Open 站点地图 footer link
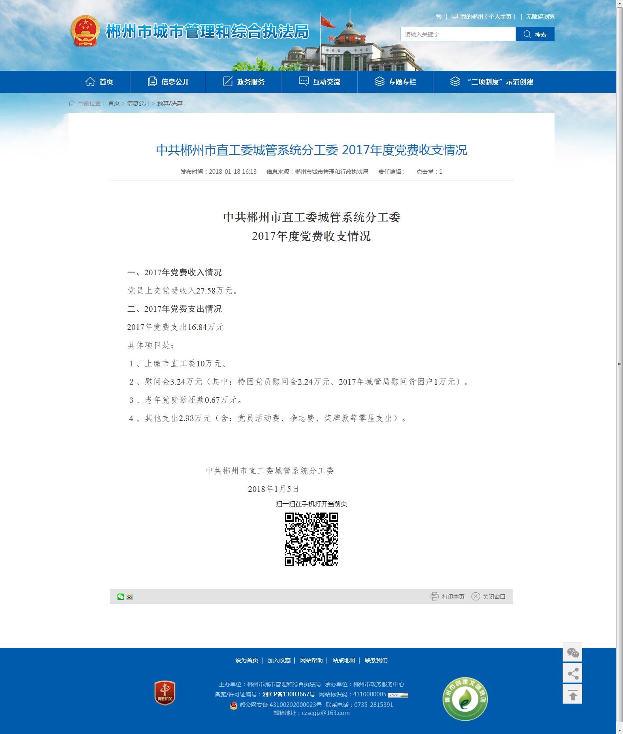This screenshot has width=623, height=734. pyautogui.click(x=344, y=660)
